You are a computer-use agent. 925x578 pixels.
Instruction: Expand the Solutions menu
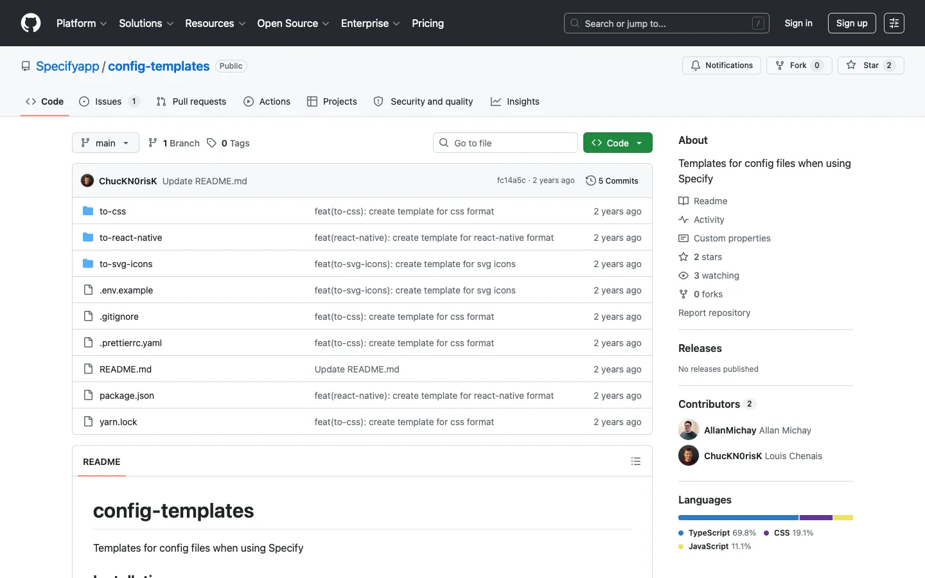[x=146, y=23]
